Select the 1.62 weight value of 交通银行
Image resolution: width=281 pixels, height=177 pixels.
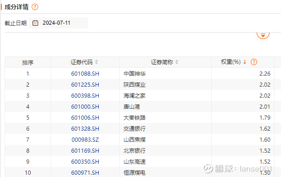click(265, 129)
